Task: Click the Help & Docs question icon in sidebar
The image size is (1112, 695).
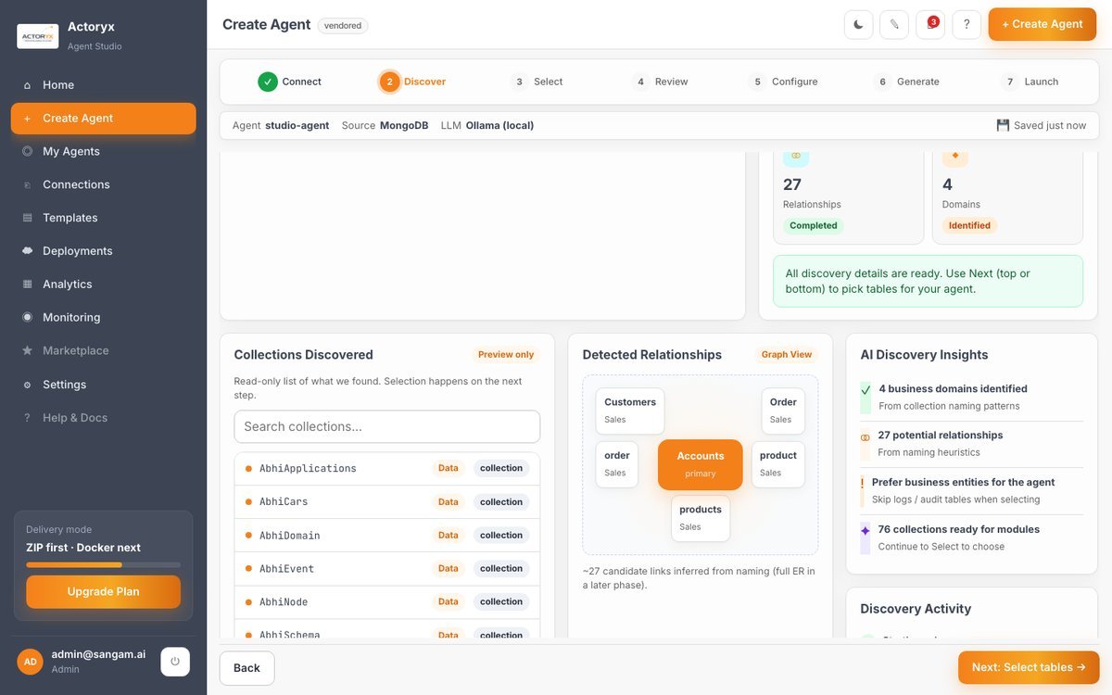Action: pyautogui.click(x=27, y=418)
